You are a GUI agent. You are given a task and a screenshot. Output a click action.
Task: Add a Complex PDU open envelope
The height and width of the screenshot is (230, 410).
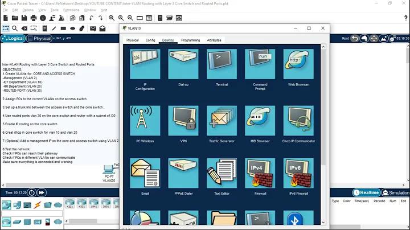tap(102, 28)
